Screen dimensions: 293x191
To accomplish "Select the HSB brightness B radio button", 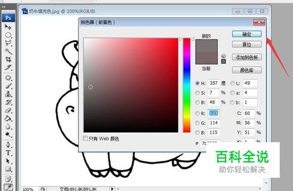I will click(x=197, y=102).
